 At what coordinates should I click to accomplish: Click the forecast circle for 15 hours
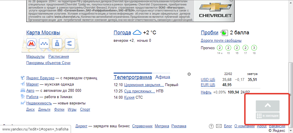click(228, 48)
